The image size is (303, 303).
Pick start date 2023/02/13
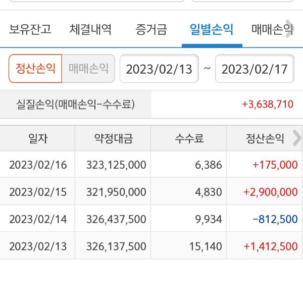159,69
